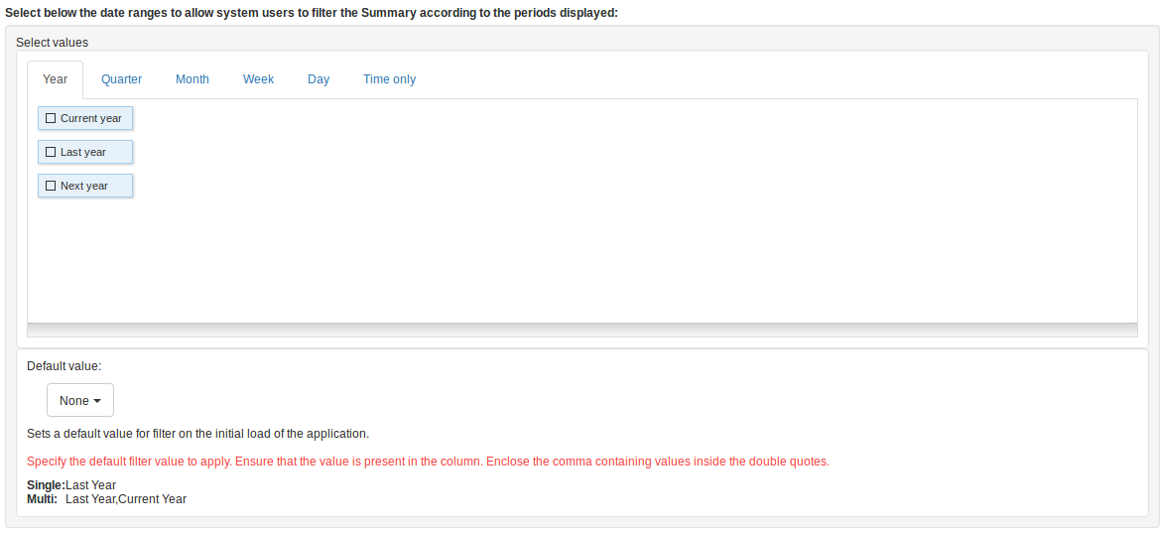Select the Month tab
The height and width of the screenshot is (533, 1163).
coord(193,79)
